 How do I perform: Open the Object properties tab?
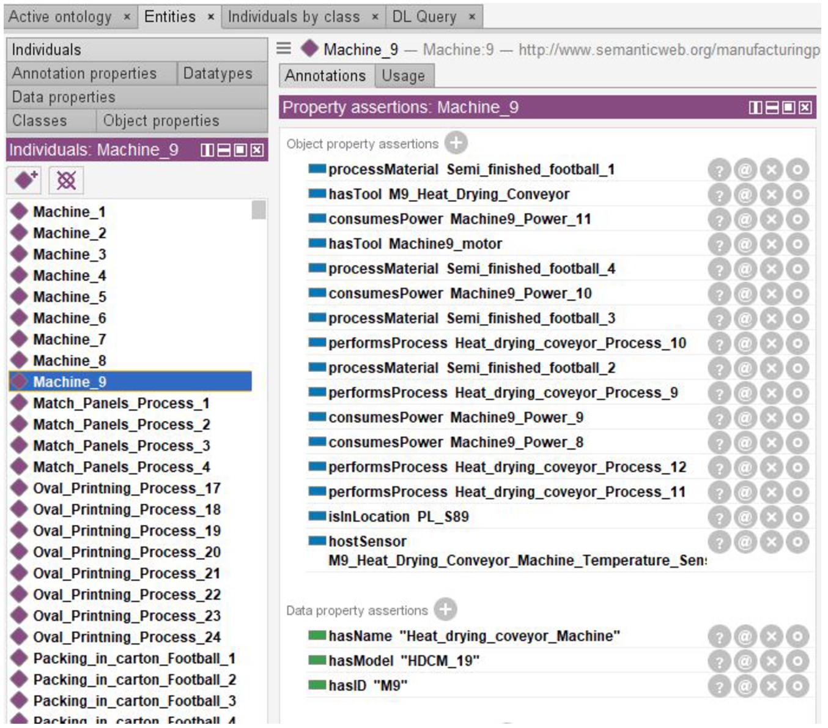point(182,121)
